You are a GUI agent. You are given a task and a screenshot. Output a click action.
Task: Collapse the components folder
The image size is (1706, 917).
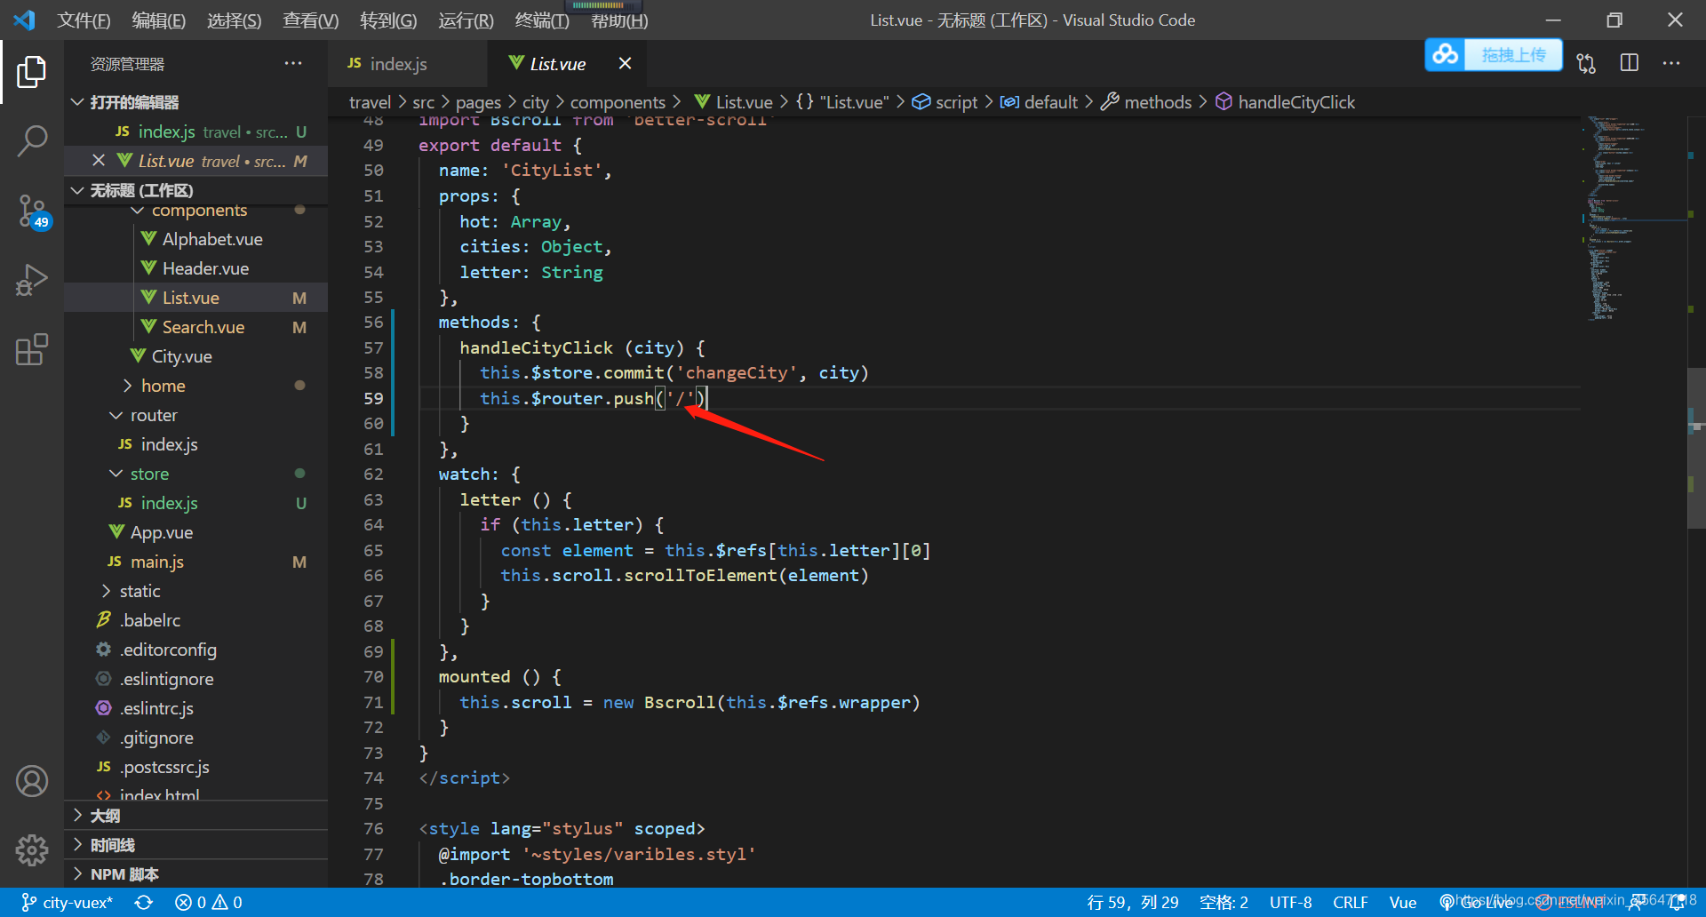pos(195,211)
